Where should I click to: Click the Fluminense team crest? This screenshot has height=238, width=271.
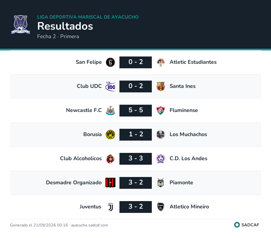point(161,110)
